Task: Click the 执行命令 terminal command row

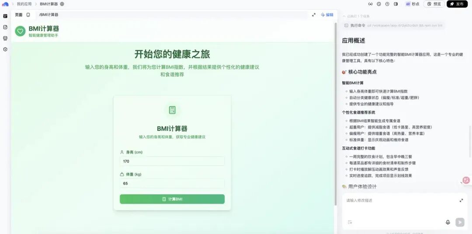Action: (x=393, y=26)
